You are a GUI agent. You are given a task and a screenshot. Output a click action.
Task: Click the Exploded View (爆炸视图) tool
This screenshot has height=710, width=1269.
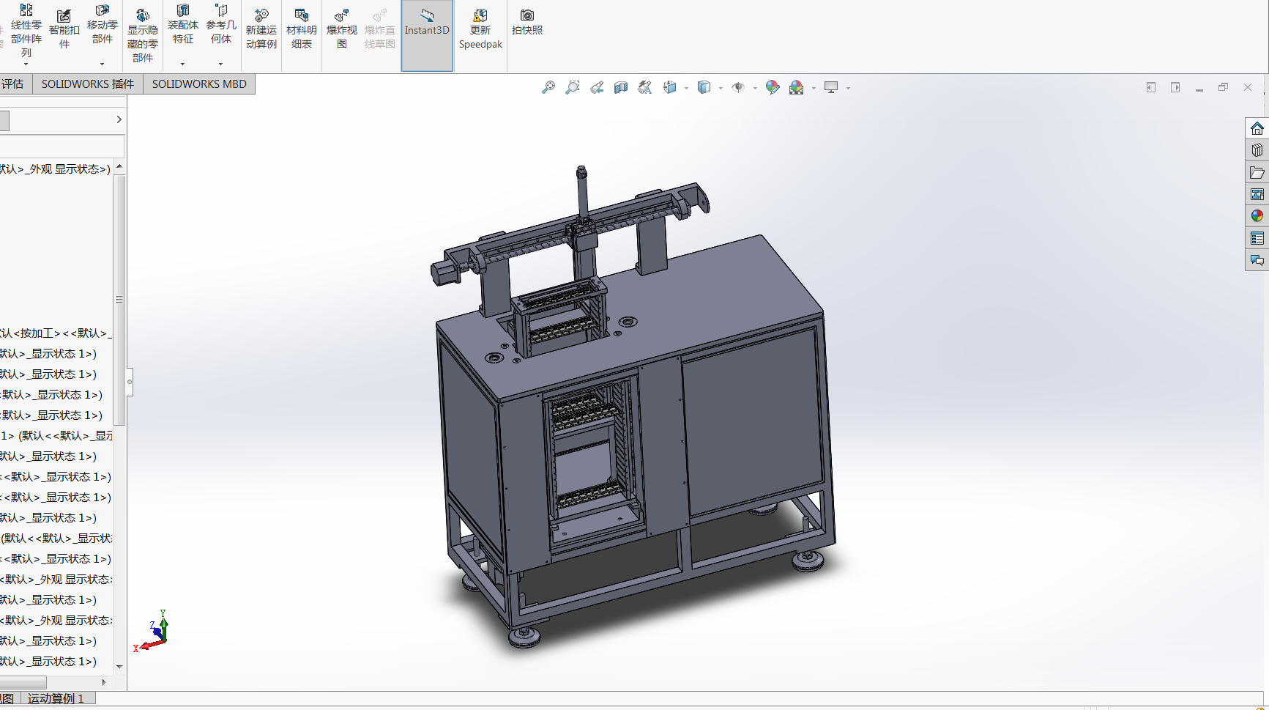pyautogui.click(x=341, y=29)
